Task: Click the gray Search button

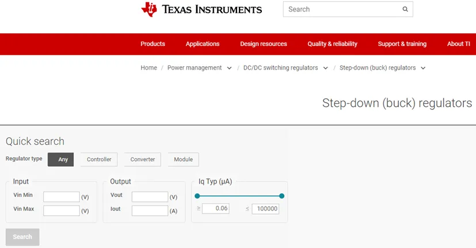Action: [x=22, y=236]
